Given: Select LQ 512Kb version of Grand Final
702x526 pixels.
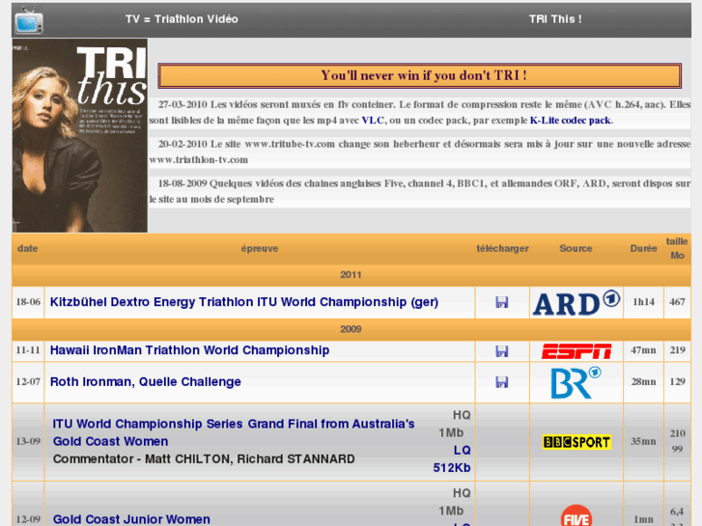Looking at the screenshot, I should click(452, 458).
